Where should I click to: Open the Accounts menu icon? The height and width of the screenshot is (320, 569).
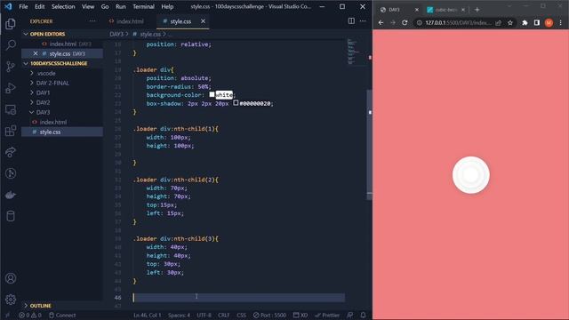[x=11, y=278]
